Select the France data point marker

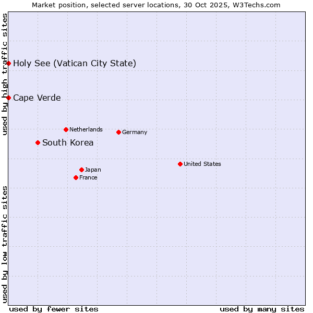pos(76,177)
